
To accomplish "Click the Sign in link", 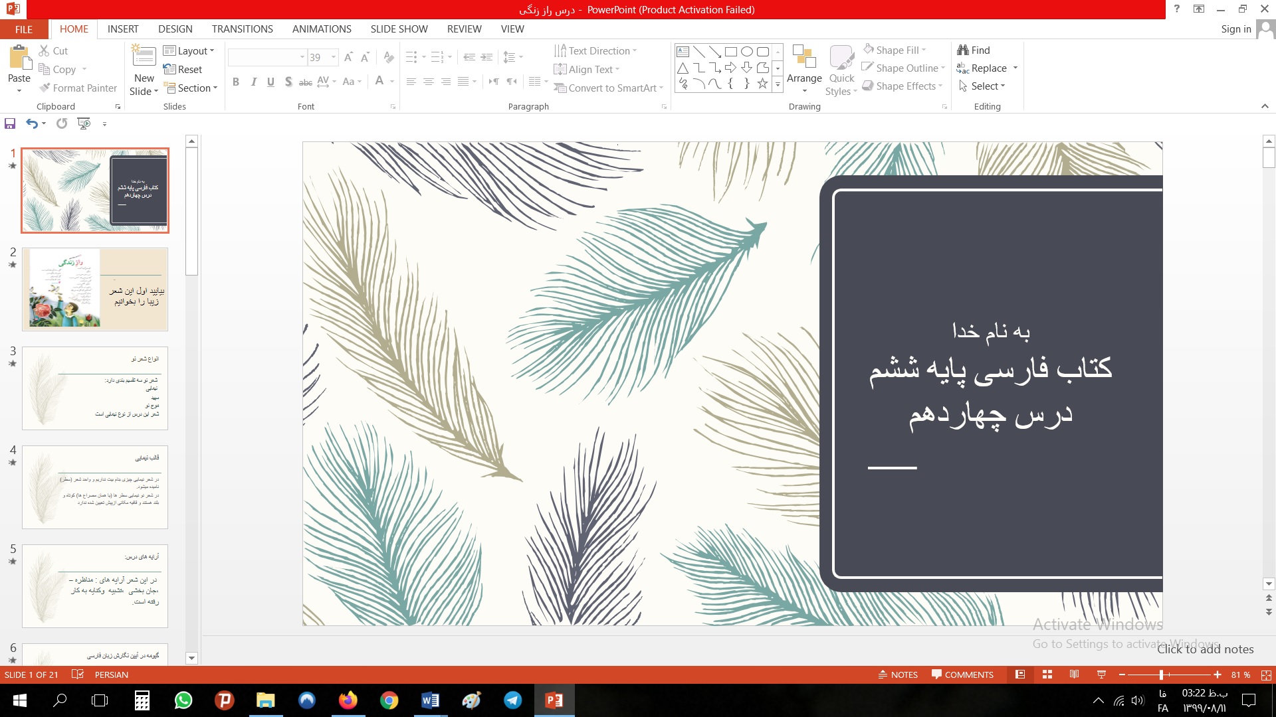I will coord(1235,29).
